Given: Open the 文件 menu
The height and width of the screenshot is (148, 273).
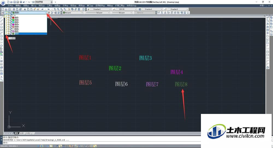Looking at the screenshot, I should (x=10, y=5).
